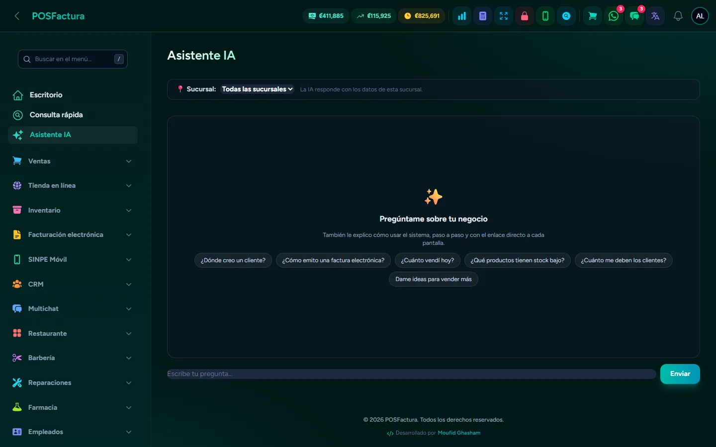Screen dimensions: 716x447
Task: Open the green mobile phone icon in top bar
Action: coord(545,16)
